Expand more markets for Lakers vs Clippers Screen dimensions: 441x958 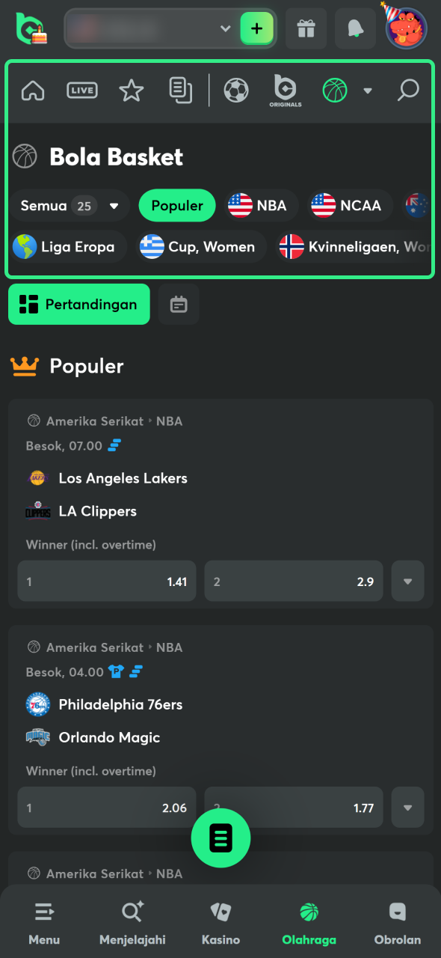407,581
